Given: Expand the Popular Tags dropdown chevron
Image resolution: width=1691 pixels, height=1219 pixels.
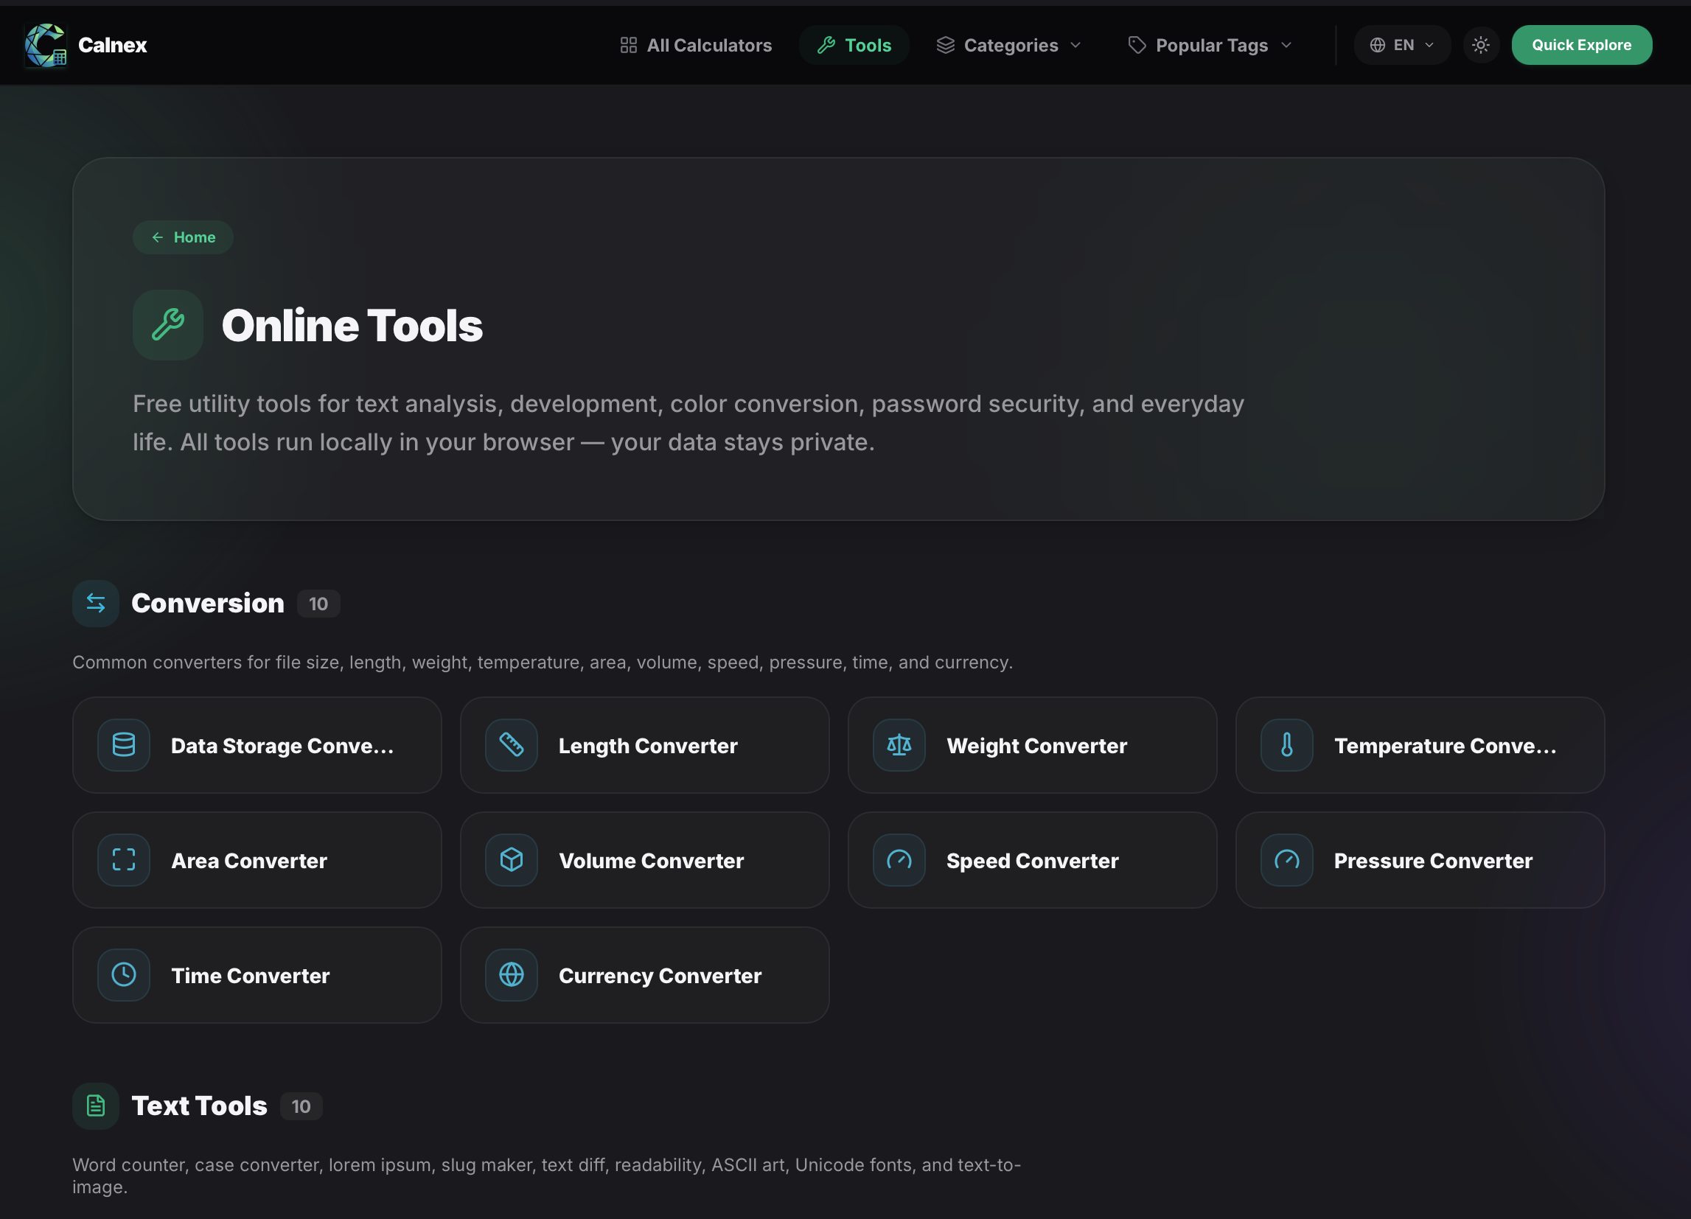Looking at the screenshot, I should (x=1286, y=46).
